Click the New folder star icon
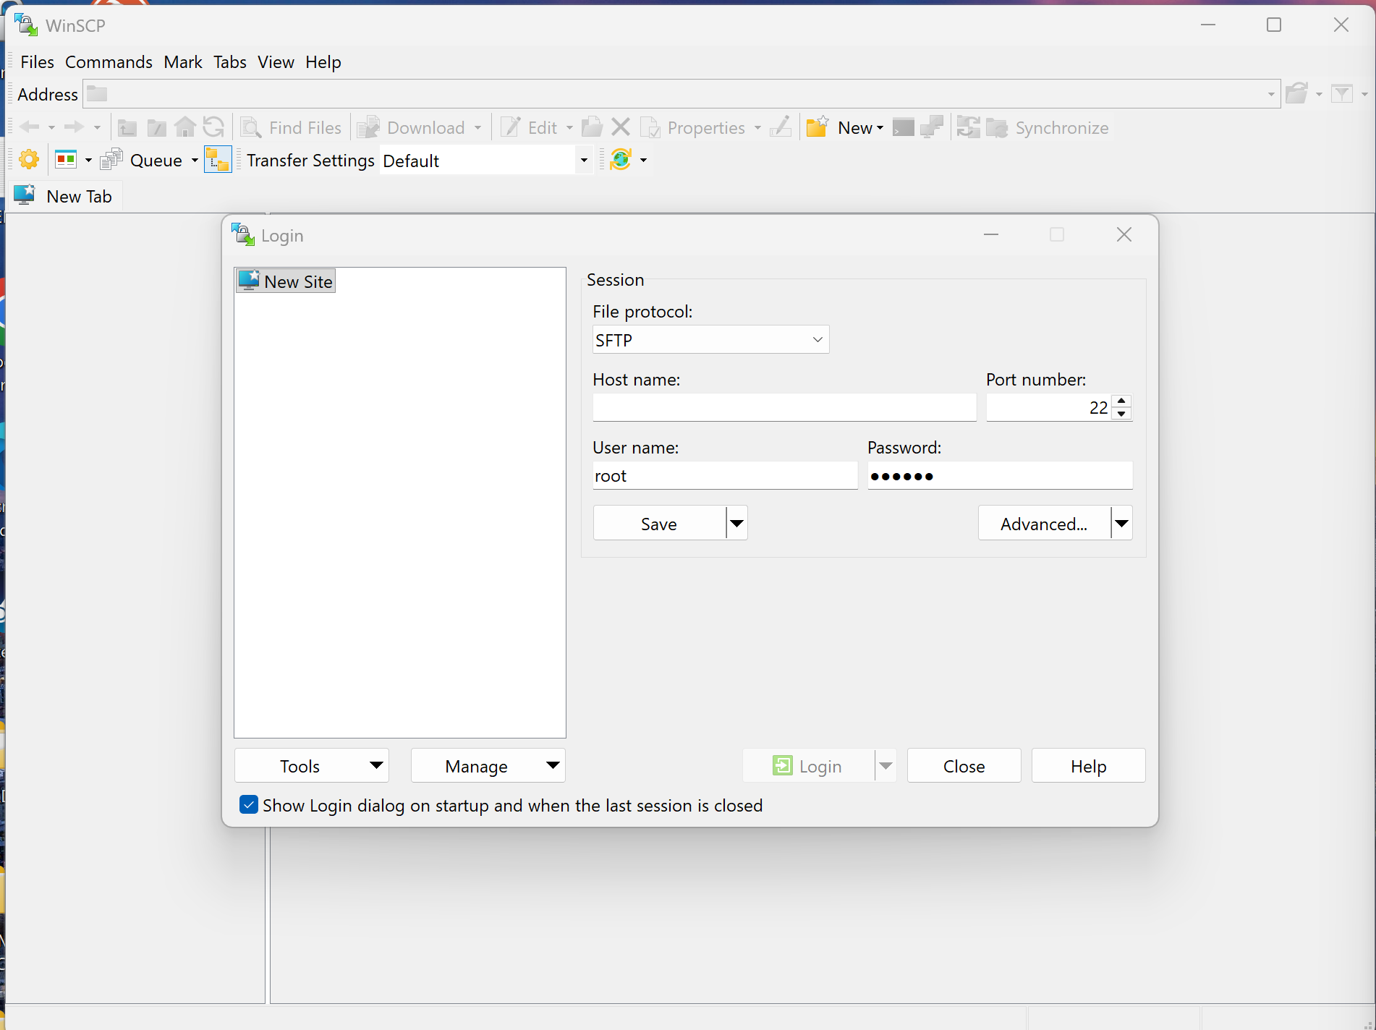The height and width of the screenshot is (1030, 1376). [817, 127]
